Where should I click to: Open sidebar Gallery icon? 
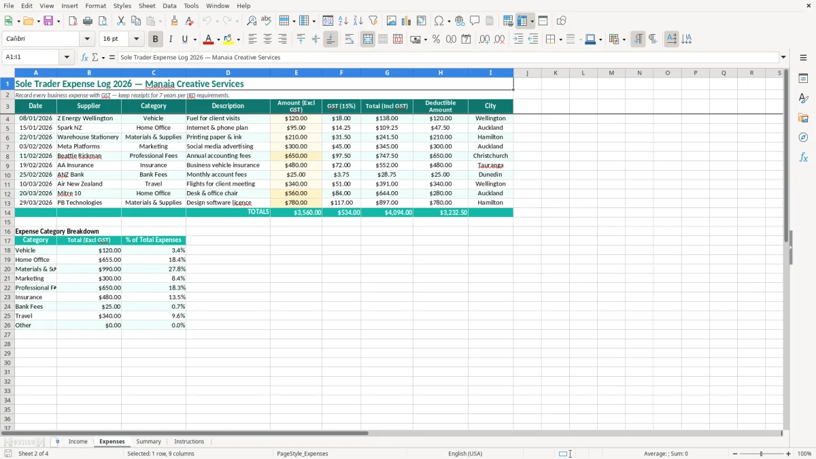pyautogui.click(x=803, y=118)
